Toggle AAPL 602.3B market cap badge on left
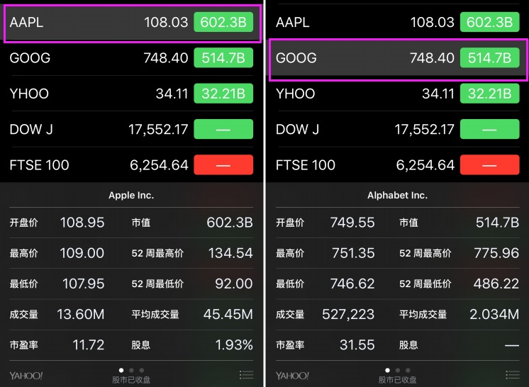This screenshot has height=387, width=529. tap(223, 22)
